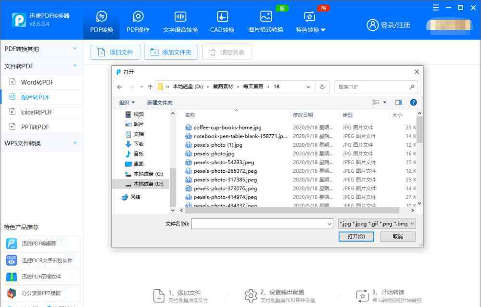Click 添加文件 button
The image size is (481, 307).
[x=115, y=52]
